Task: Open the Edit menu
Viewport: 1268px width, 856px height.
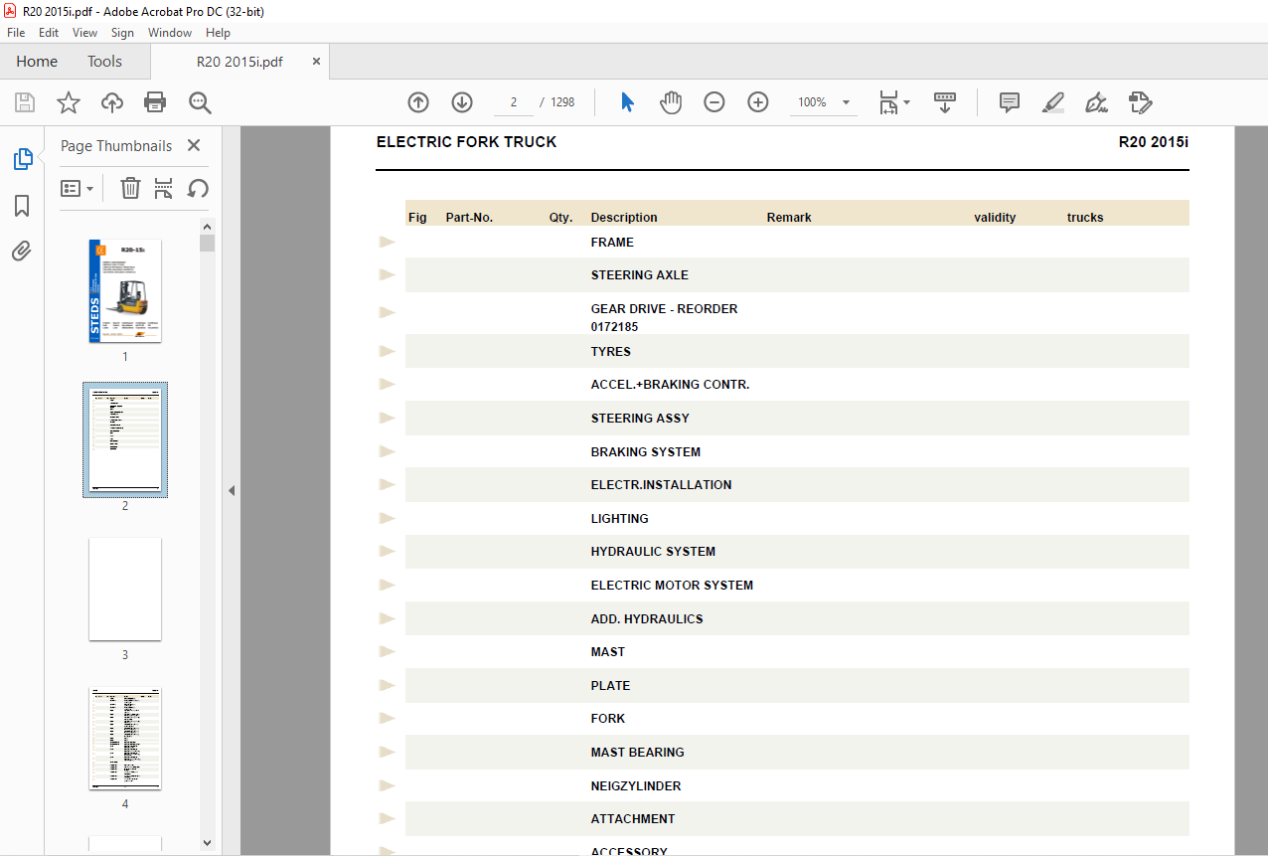Action: (x=49, y=33)
